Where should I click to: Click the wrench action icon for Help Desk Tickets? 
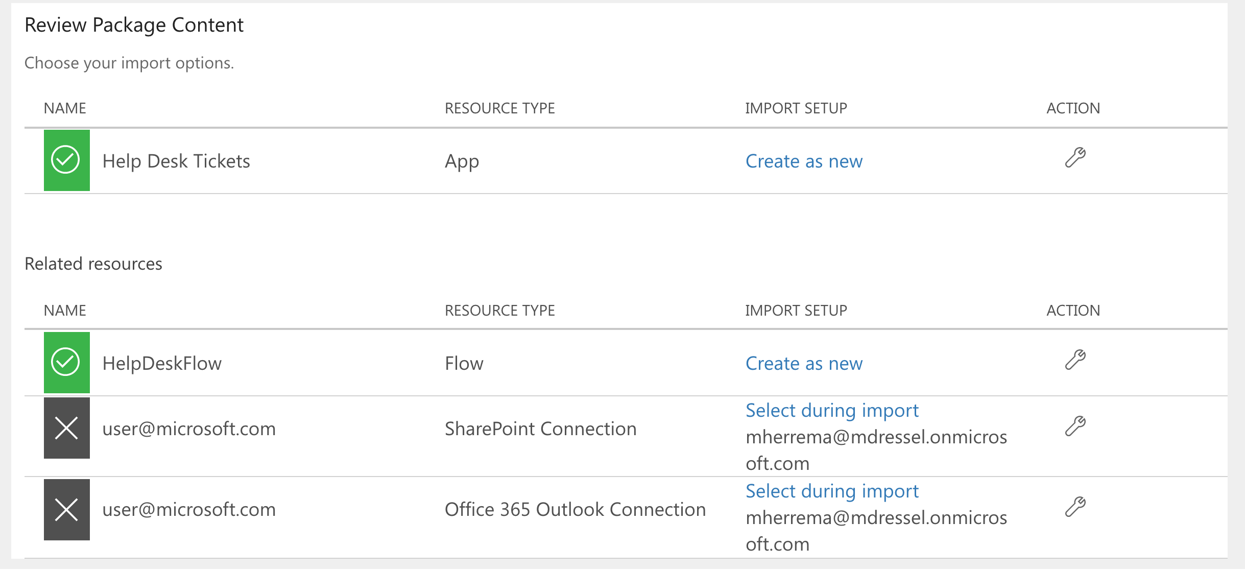tap(1075, 158)
